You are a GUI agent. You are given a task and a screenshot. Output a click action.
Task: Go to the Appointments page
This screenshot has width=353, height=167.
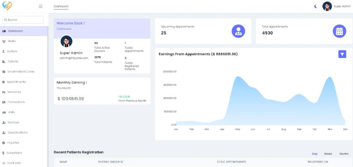(x=24, y=82)
